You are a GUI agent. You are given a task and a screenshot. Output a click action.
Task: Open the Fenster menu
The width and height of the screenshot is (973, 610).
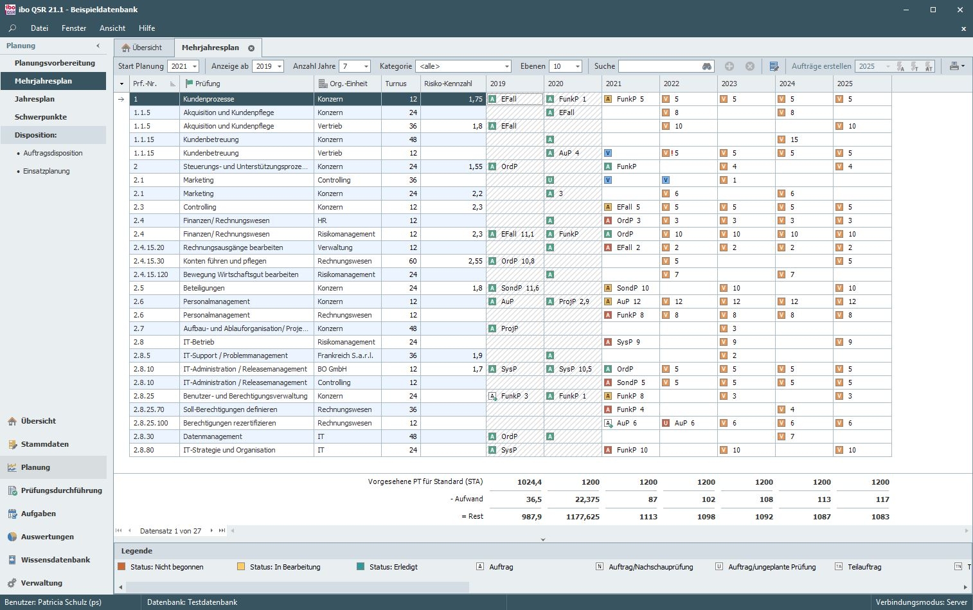pyautogui.click(x=74, y=28)
